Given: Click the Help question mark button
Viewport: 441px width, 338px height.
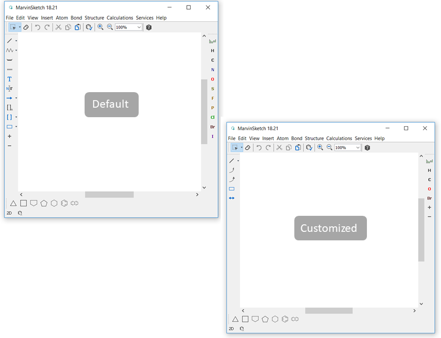Looking at the screenshot, I should click(148, 27).
